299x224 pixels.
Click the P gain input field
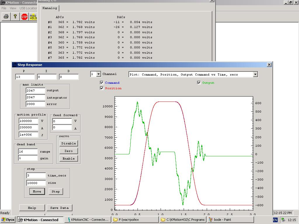click(x=25, y=77)
